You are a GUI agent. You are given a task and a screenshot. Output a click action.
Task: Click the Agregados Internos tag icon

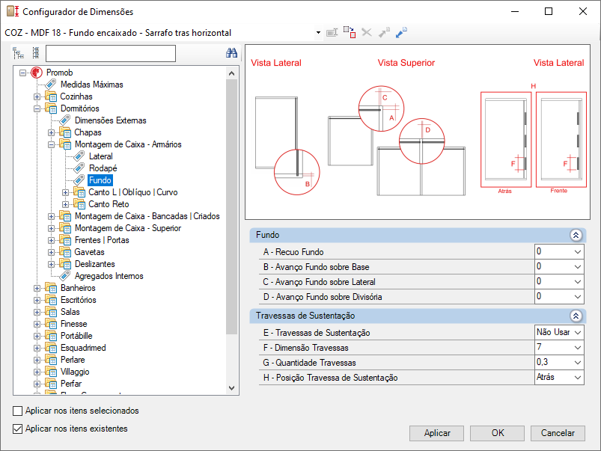[65, 275]
